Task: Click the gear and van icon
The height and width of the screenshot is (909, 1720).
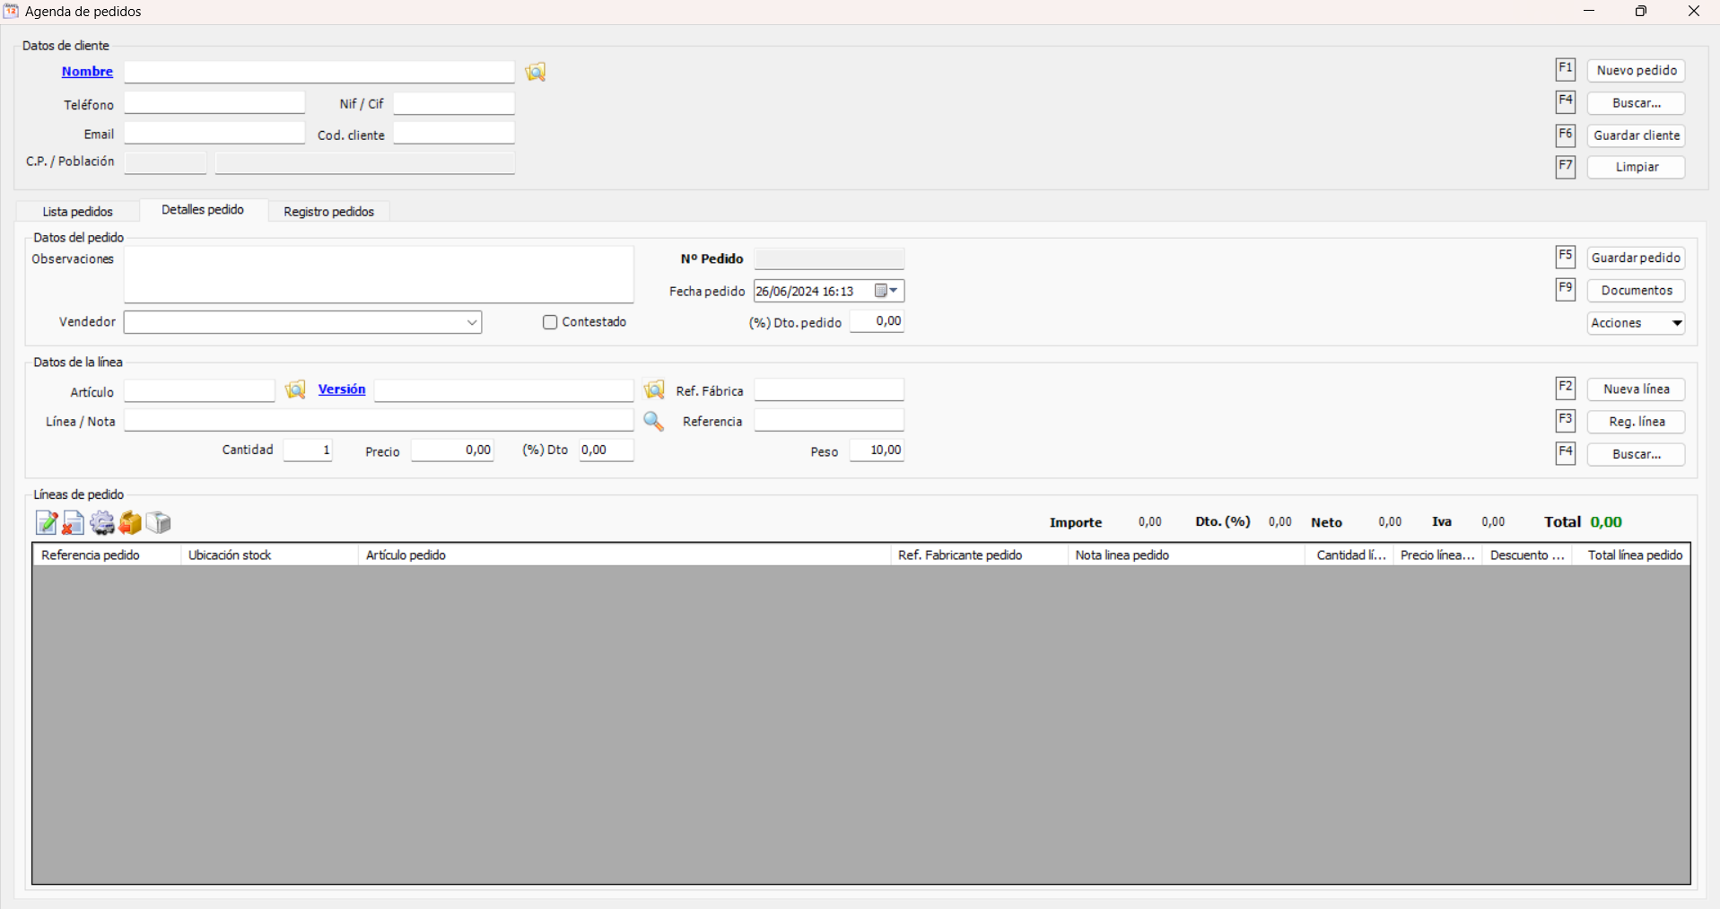Action: click(101, 522)
